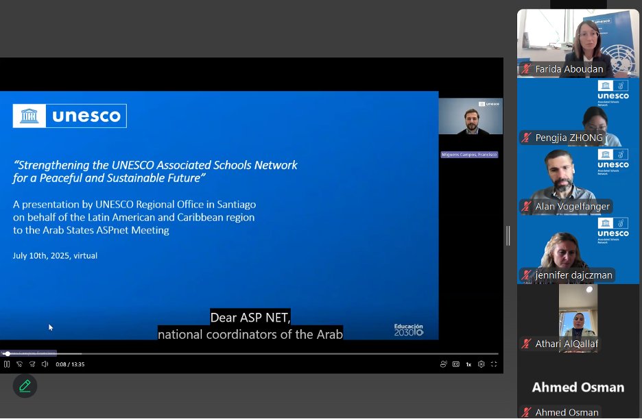Pause the video playback
Viewport: 642px width, 419px height.
coord(7,364)
